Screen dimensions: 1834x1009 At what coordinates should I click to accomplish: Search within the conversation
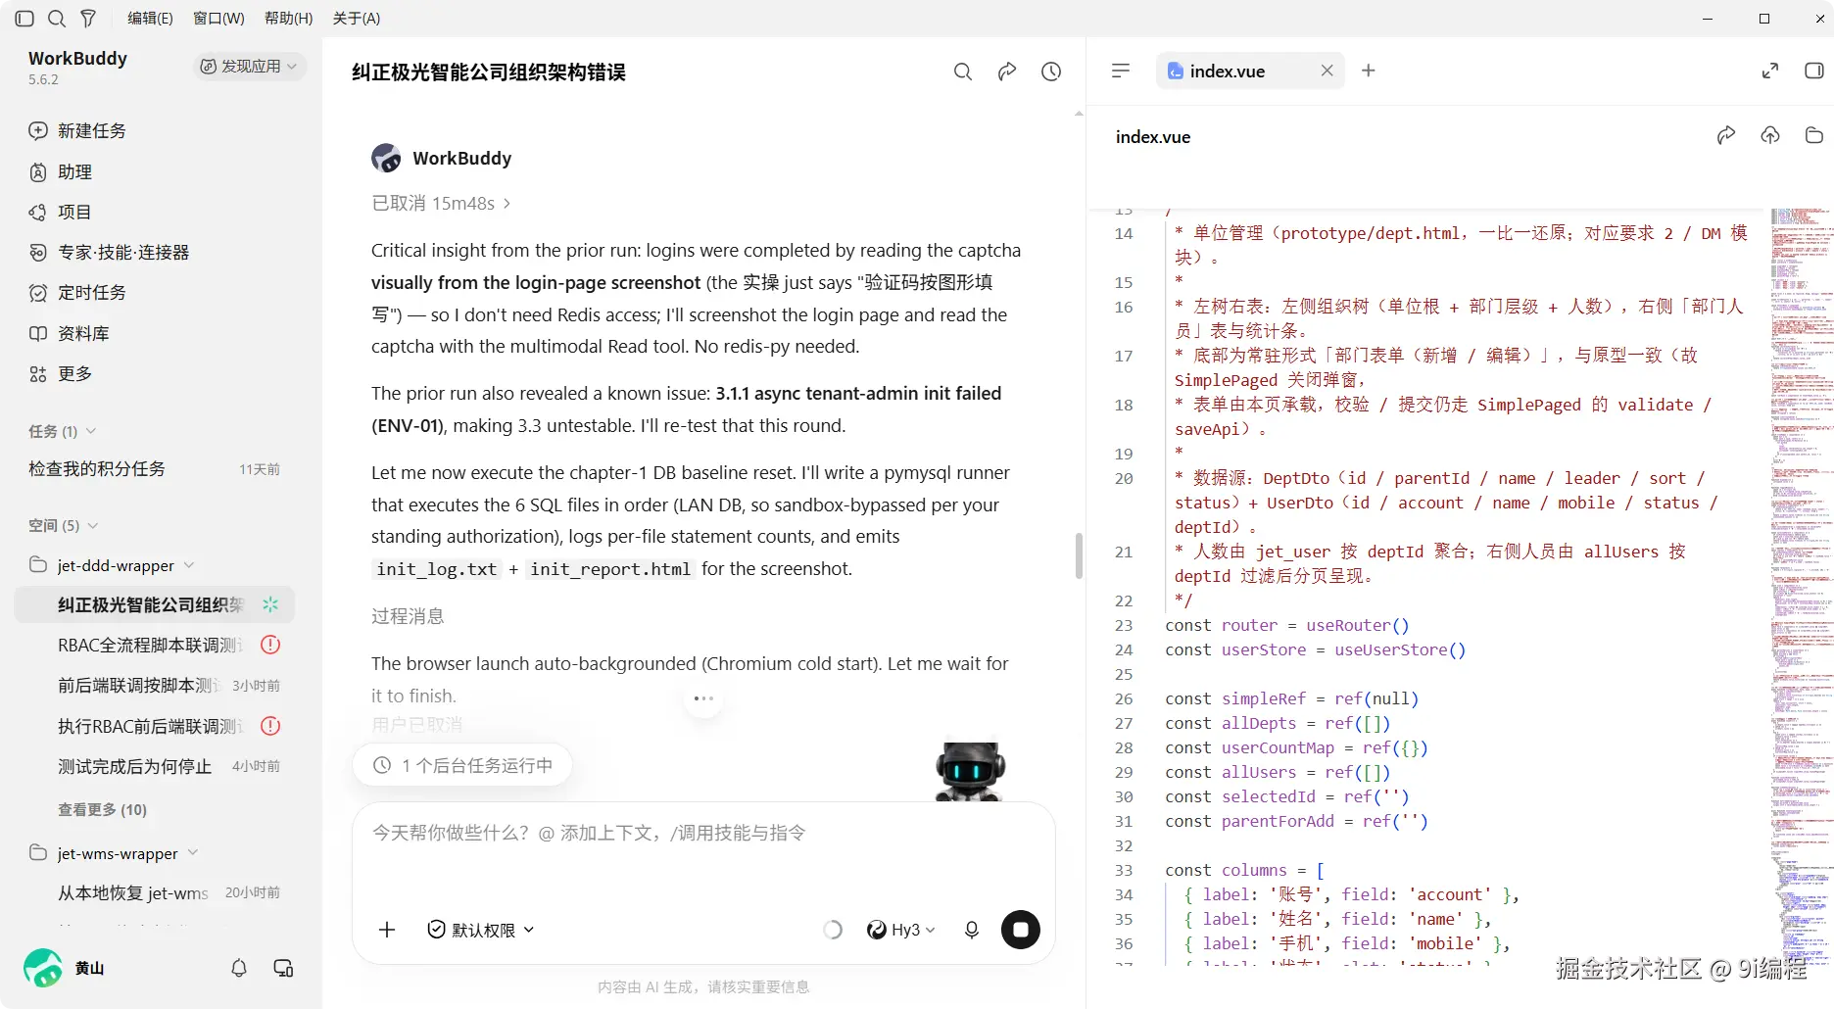(x=963, y=72)
